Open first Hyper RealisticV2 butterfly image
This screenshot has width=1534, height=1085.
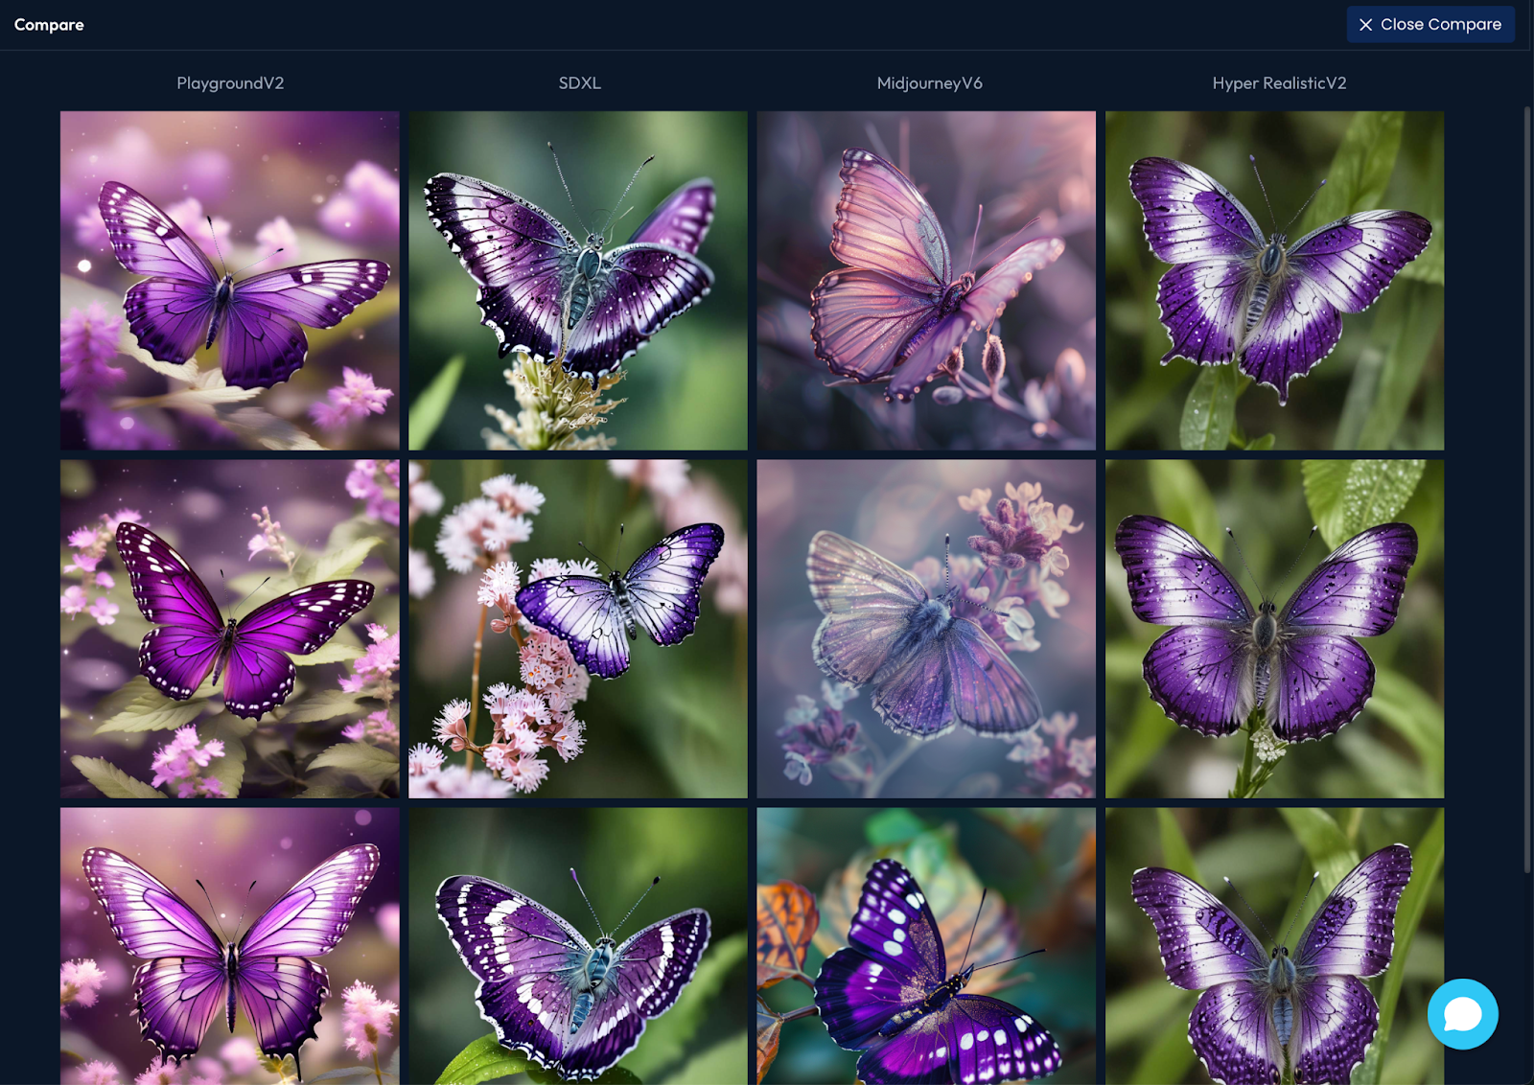click(1275, 281)
